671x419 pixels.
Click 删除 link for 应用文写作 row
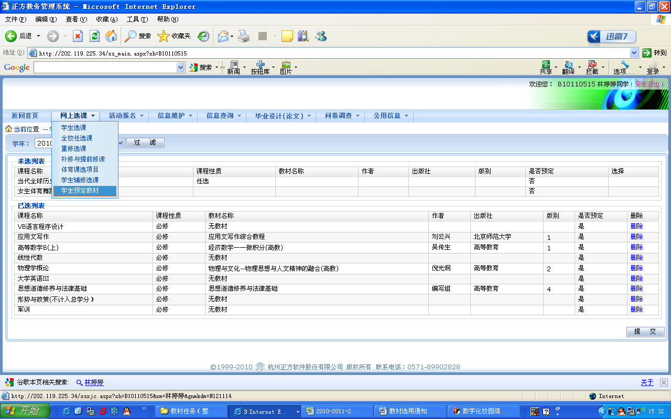(x=636, y=237)
